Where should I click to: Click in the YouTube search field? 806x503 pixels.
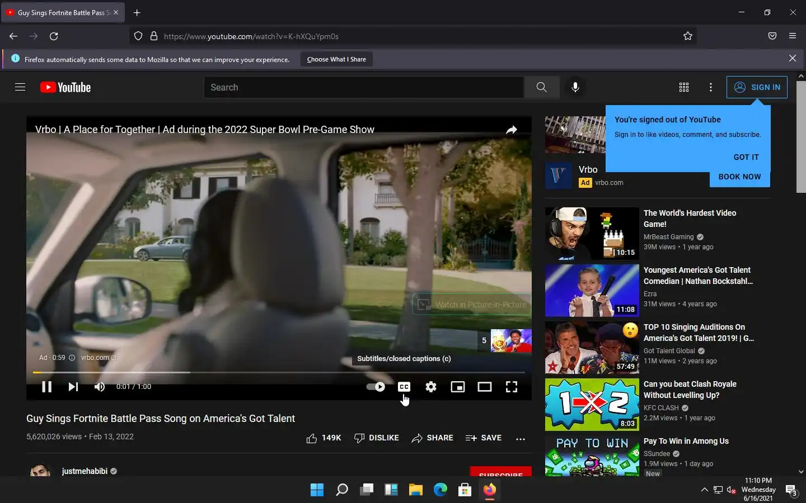364,87
